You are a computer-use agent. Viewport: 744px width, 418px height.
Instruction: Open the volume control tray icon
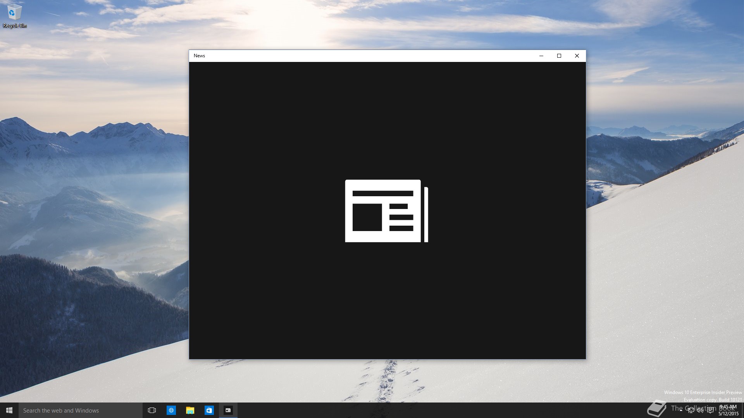700,410
